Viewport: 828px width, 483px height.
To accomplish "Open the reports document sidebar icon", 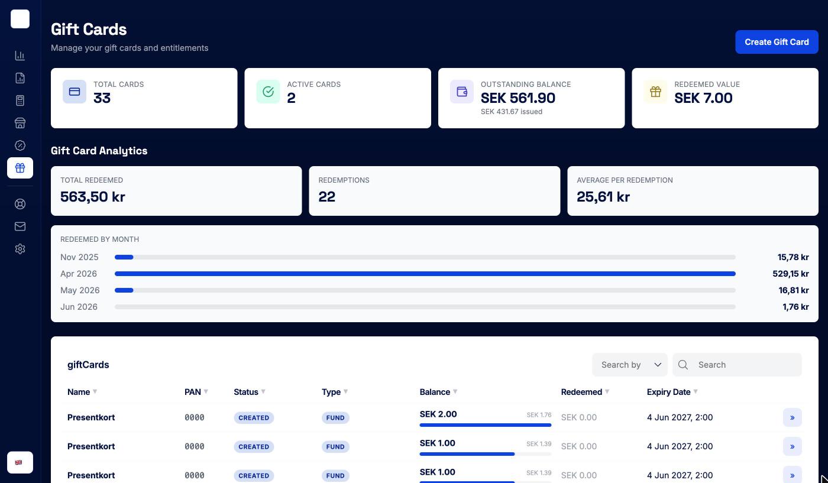I will click(20, 78).
